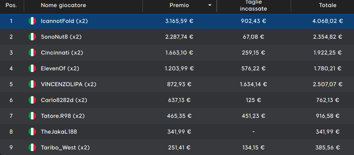Click the prize 1.663,10 €
Screen dimensions: 354x155
pyautogui.click(x=179, y=53)
